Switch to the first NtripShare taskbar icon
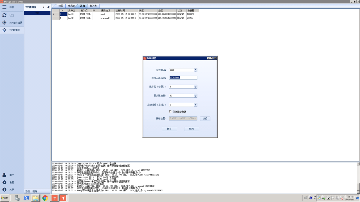Screen dimensions: 360x202 tap(55, 198)
